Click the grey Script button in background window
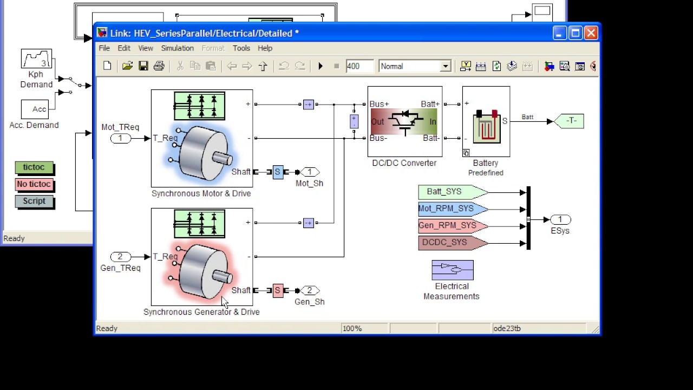The image size is (693, 390). coord(34,201)
